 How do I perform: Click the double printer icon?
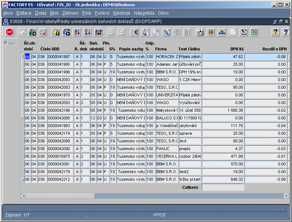click(122, 32)
